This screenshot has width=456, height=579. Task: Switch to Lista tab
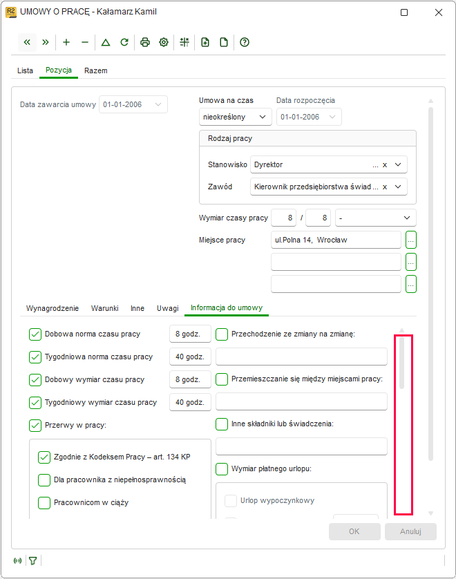tap(25, 70)
